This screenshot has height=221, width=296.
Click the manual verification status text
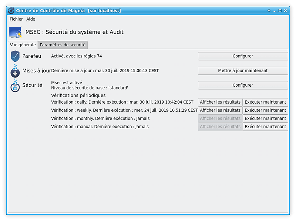(x=100, y=127)
